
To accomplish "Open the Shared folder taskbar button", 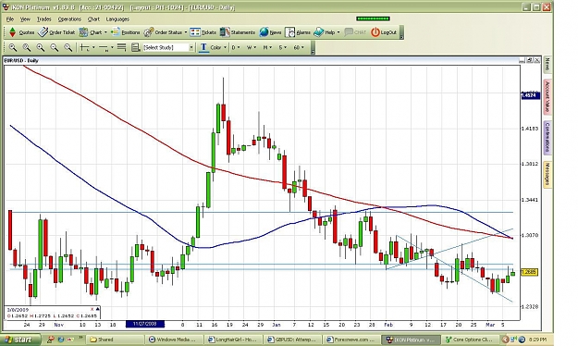I will tap(115, 340).
